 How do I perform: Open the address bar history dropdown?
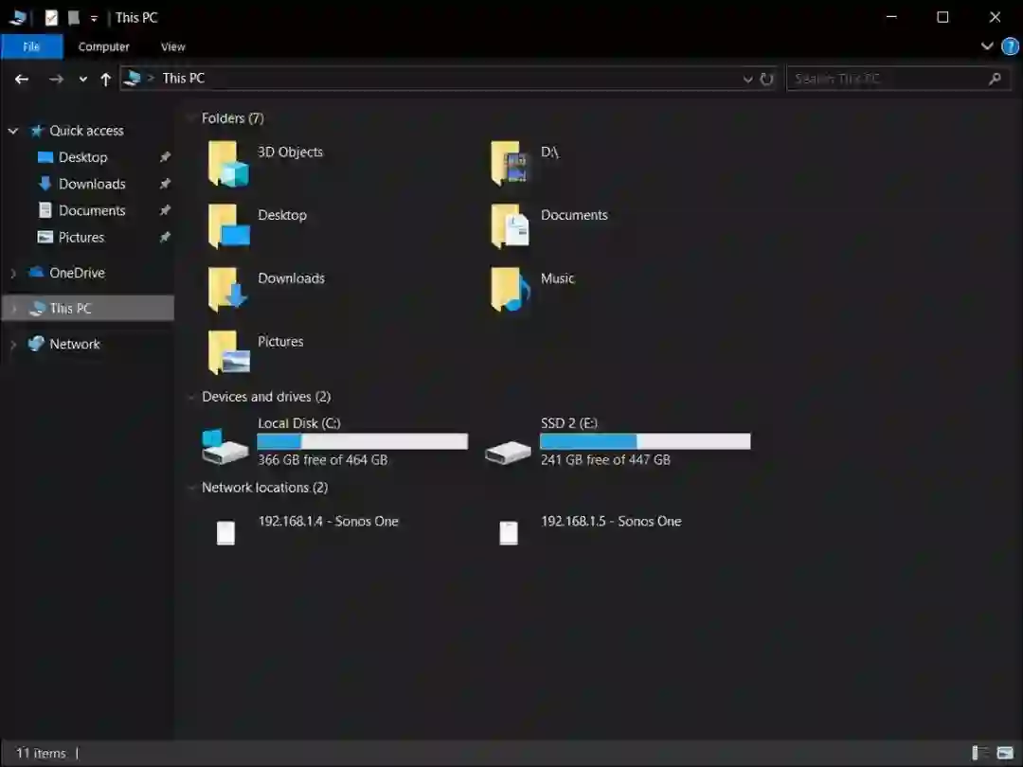pyautogui.click(x=747, y=79)
